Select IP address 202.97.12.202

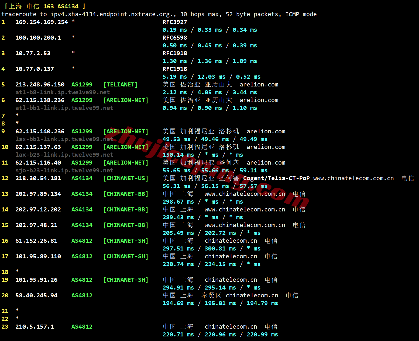point(38,210)
